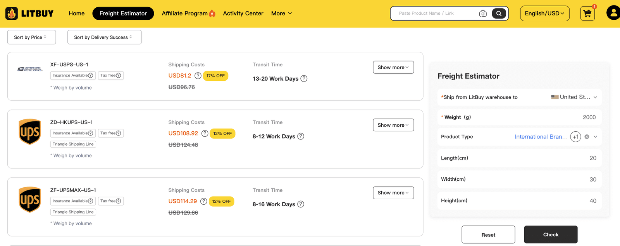This screenshot has height=246, width=620.
Task: Click the carrier name ZD-HKUPS-US-1
Action: point(71,122)
